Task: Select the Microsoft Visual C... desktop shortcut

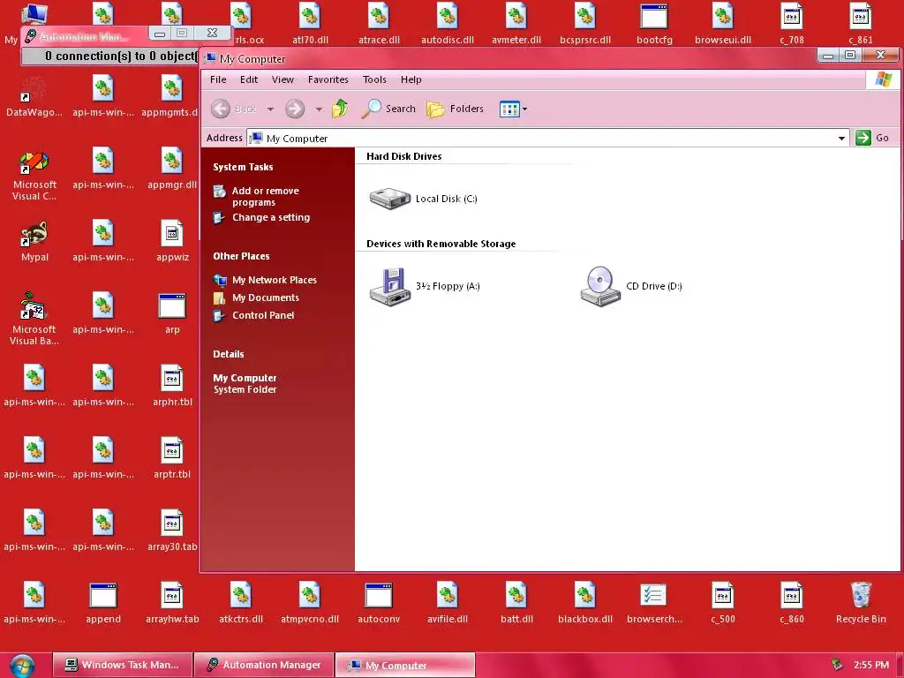Action: (34, 176)
